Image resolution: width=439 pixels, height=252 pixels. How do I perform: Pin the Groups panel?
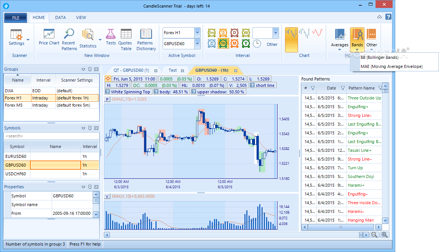click(90, 69)
